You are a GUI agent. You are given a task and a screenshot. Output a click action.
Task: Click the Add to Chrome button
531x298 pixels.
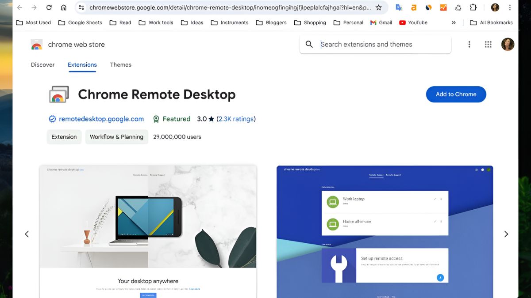click(x=456, y=94)
